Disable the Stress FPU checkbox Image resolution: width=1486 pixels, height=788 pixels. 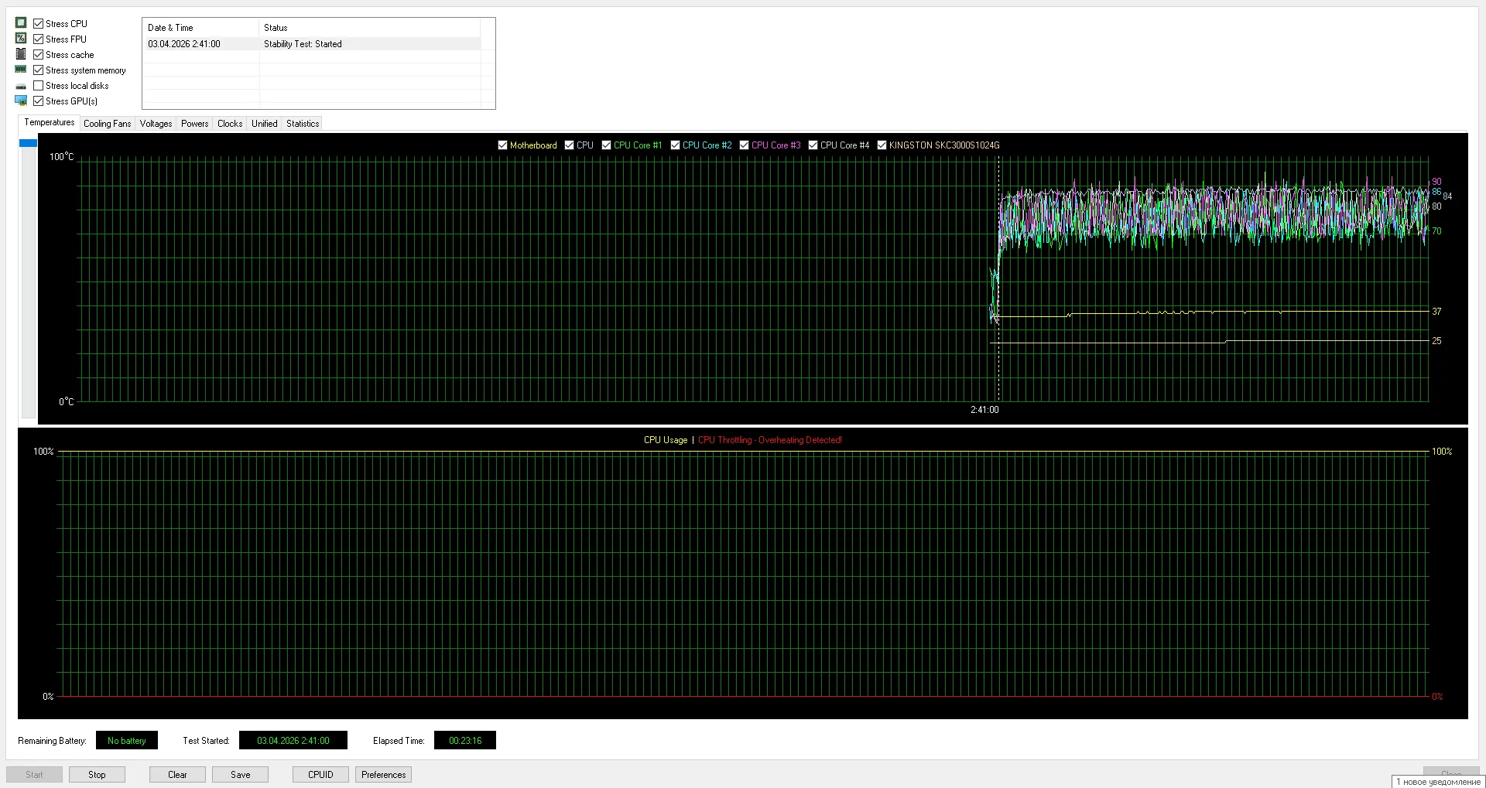coord(38,39)
